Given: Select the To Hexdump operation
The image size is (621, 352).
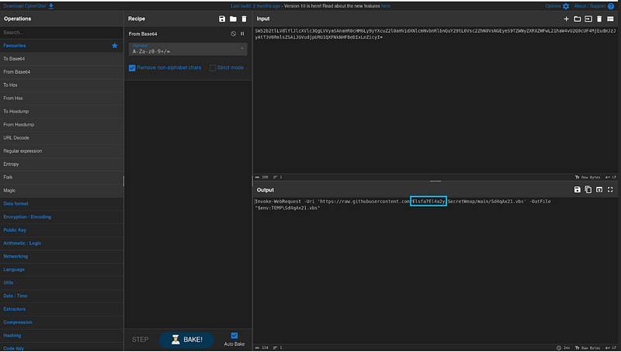Looking at the screenshot, I should pyautogui.click(x=62, y=112).
